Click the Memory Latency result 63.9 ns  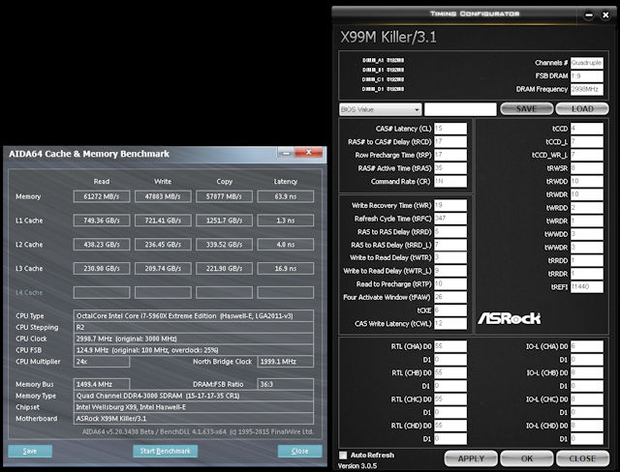286,196
